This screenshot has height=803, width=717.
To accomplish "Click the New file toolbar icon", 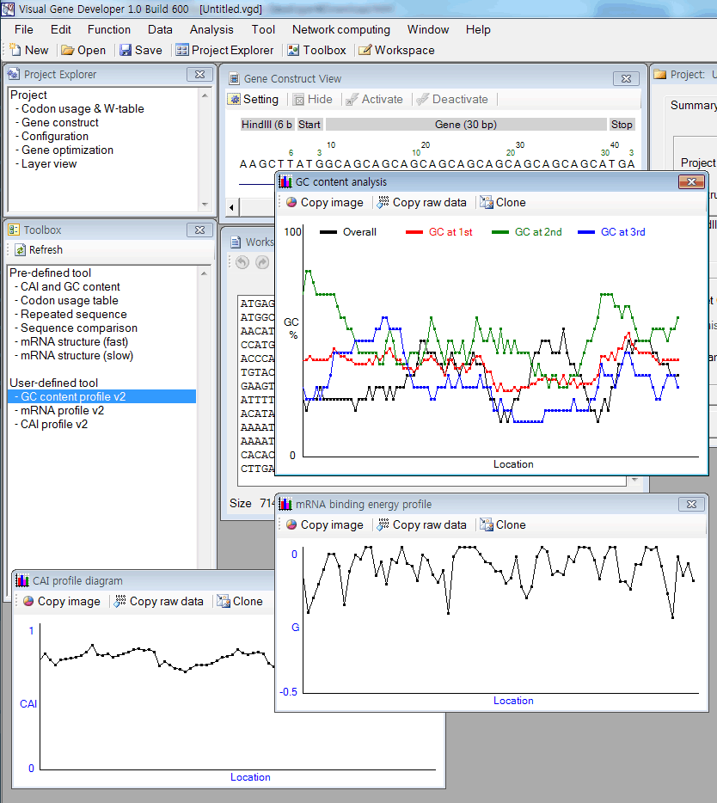I will pos(28,50).
